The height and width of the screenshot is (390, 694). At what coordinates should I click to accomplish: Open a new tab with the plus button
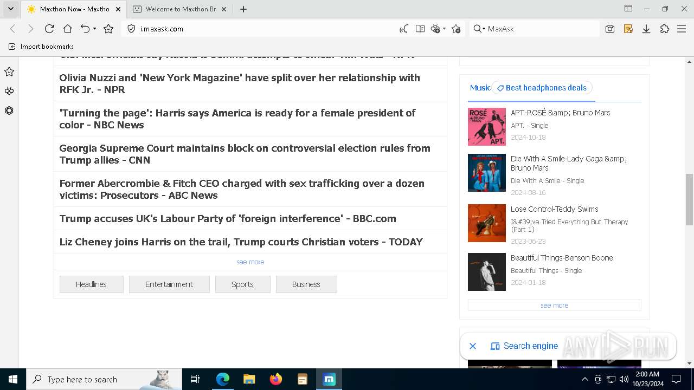[243, 9]
